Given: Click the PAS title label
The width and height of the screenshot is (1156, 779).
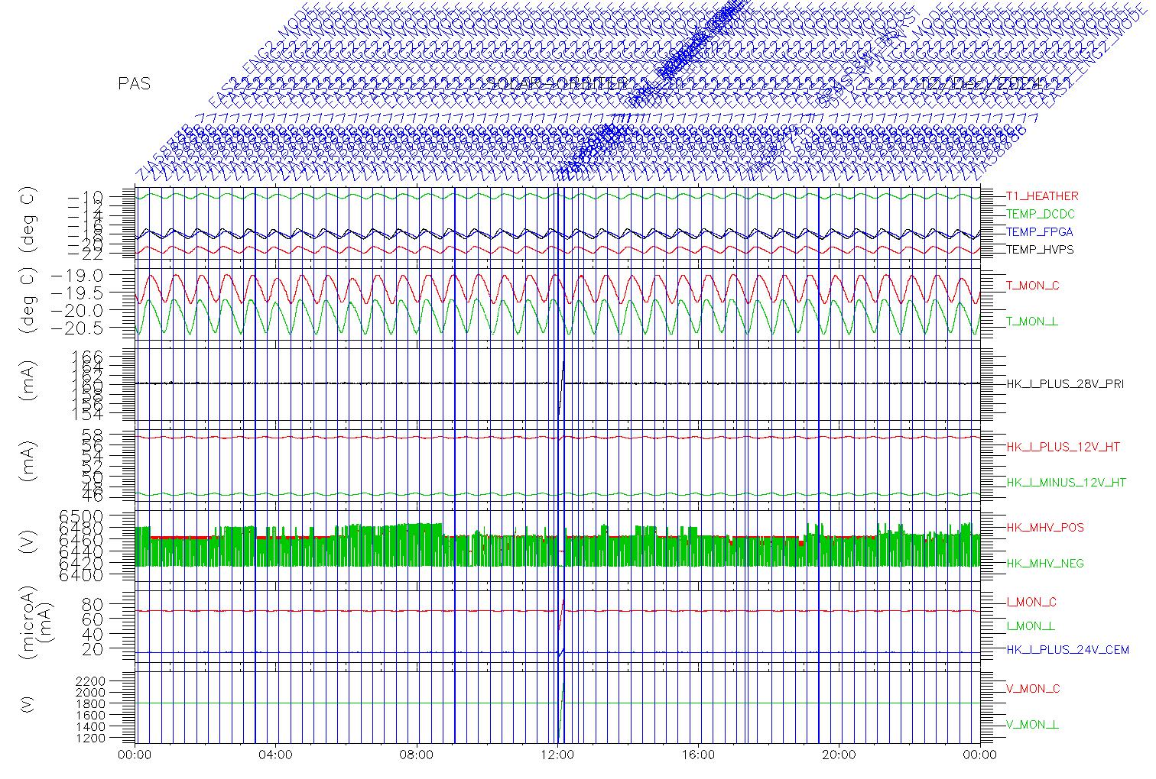Looking at the screenshot, I should tap(135, 84).
